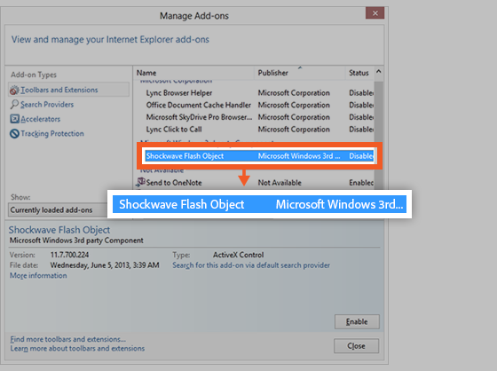Open the Show dropdown for loaded add-ons
497x371 pixels.
[58, 210]
